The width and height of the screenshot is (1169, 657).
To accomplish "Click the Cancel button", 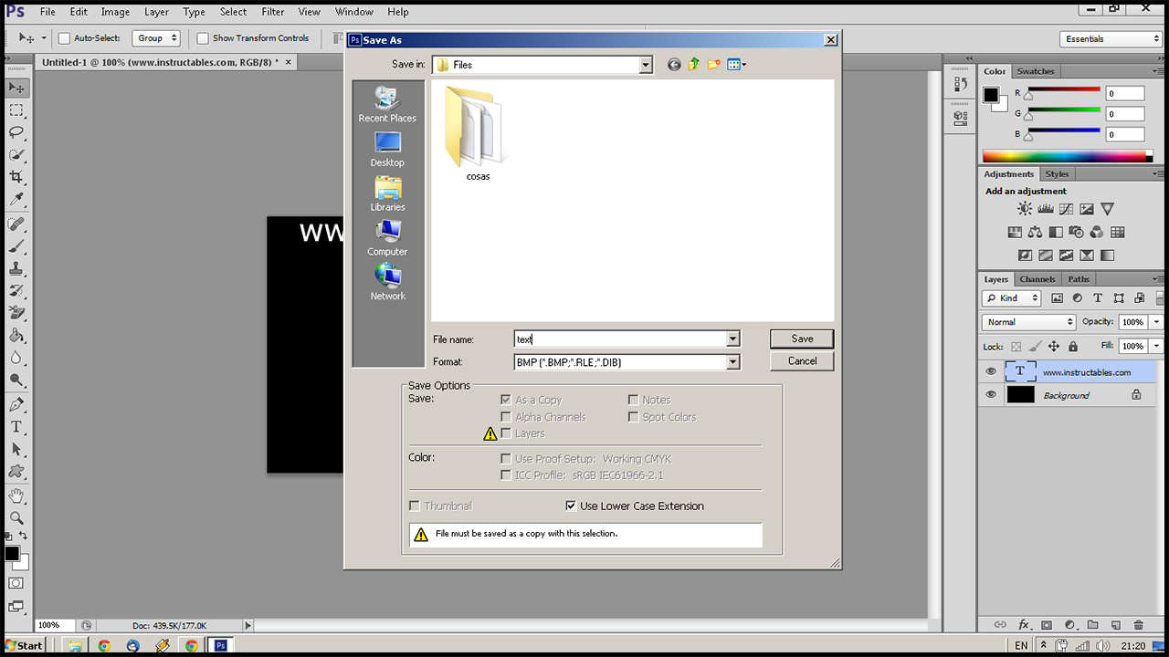I will tap(802, 361).
